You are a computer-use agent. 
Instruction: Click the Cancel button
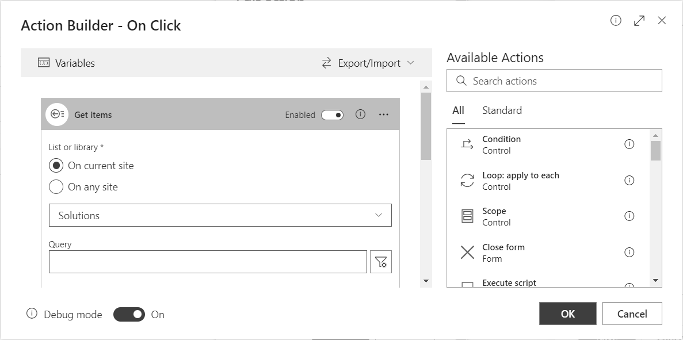[x=632, y=314]
